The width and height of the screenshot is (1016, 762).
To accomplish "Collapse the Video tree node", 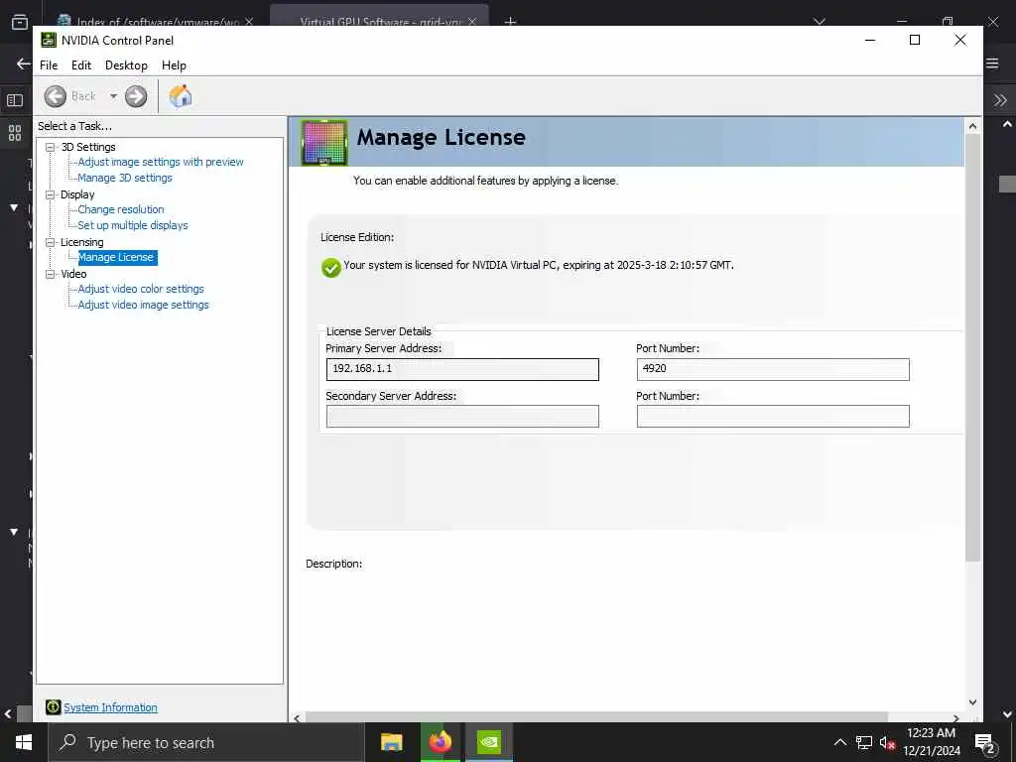I will pos(50,274).
